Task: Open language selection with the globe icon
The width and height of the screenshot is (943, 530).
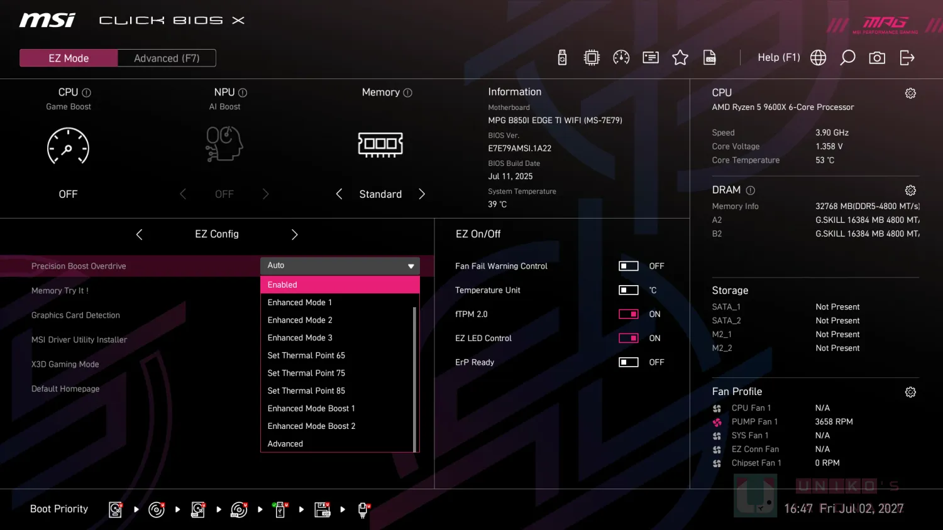Action: [818, 58]
